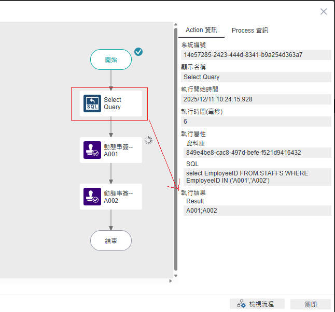Click the 執行開始時間 timestamp field
The width and height of the screenshot is (335, 312).
coord(256,99)
